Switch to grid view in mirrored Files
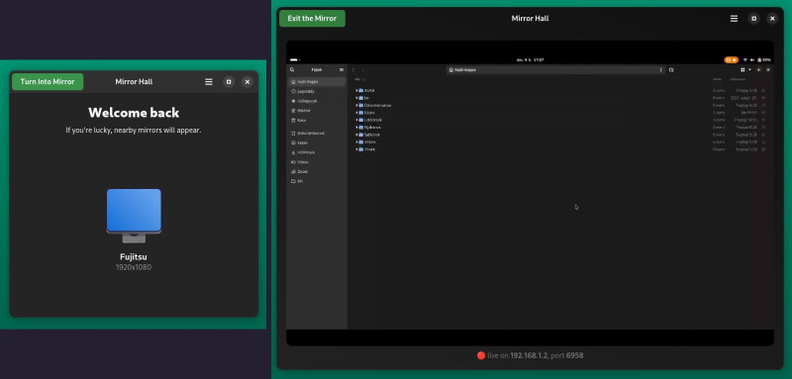 click(x=743, y=69)
